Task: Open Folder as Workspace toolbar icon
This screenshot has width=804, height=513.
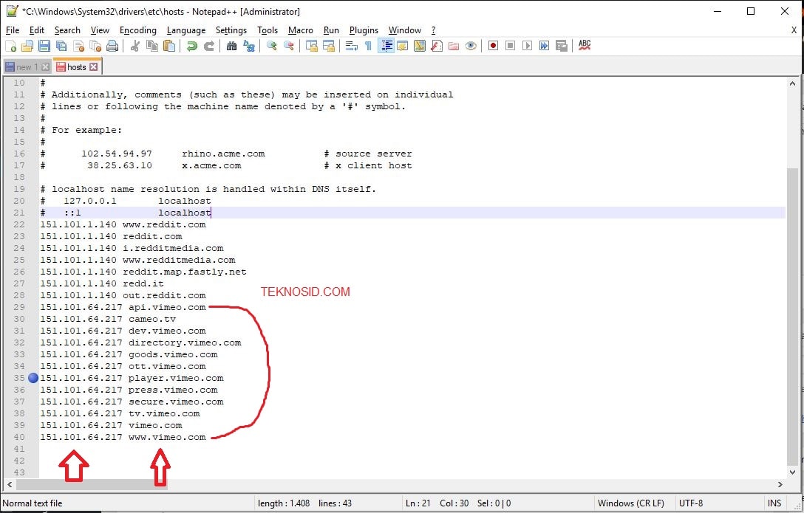Action: pos(454,46)
